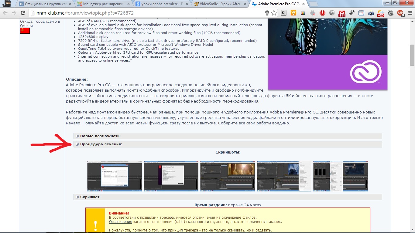
Task: Click the «QuickTime 7.6.6 software required» line
Action: tap(129, 49)
